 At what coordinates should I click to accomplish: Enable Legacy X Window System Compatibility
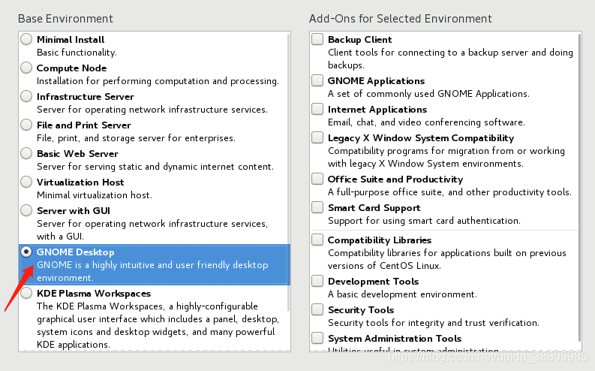click(318, 137)
